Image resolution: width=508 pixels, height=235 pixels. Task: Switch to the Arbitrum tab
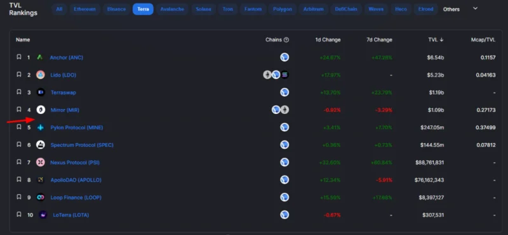[313, 9]
